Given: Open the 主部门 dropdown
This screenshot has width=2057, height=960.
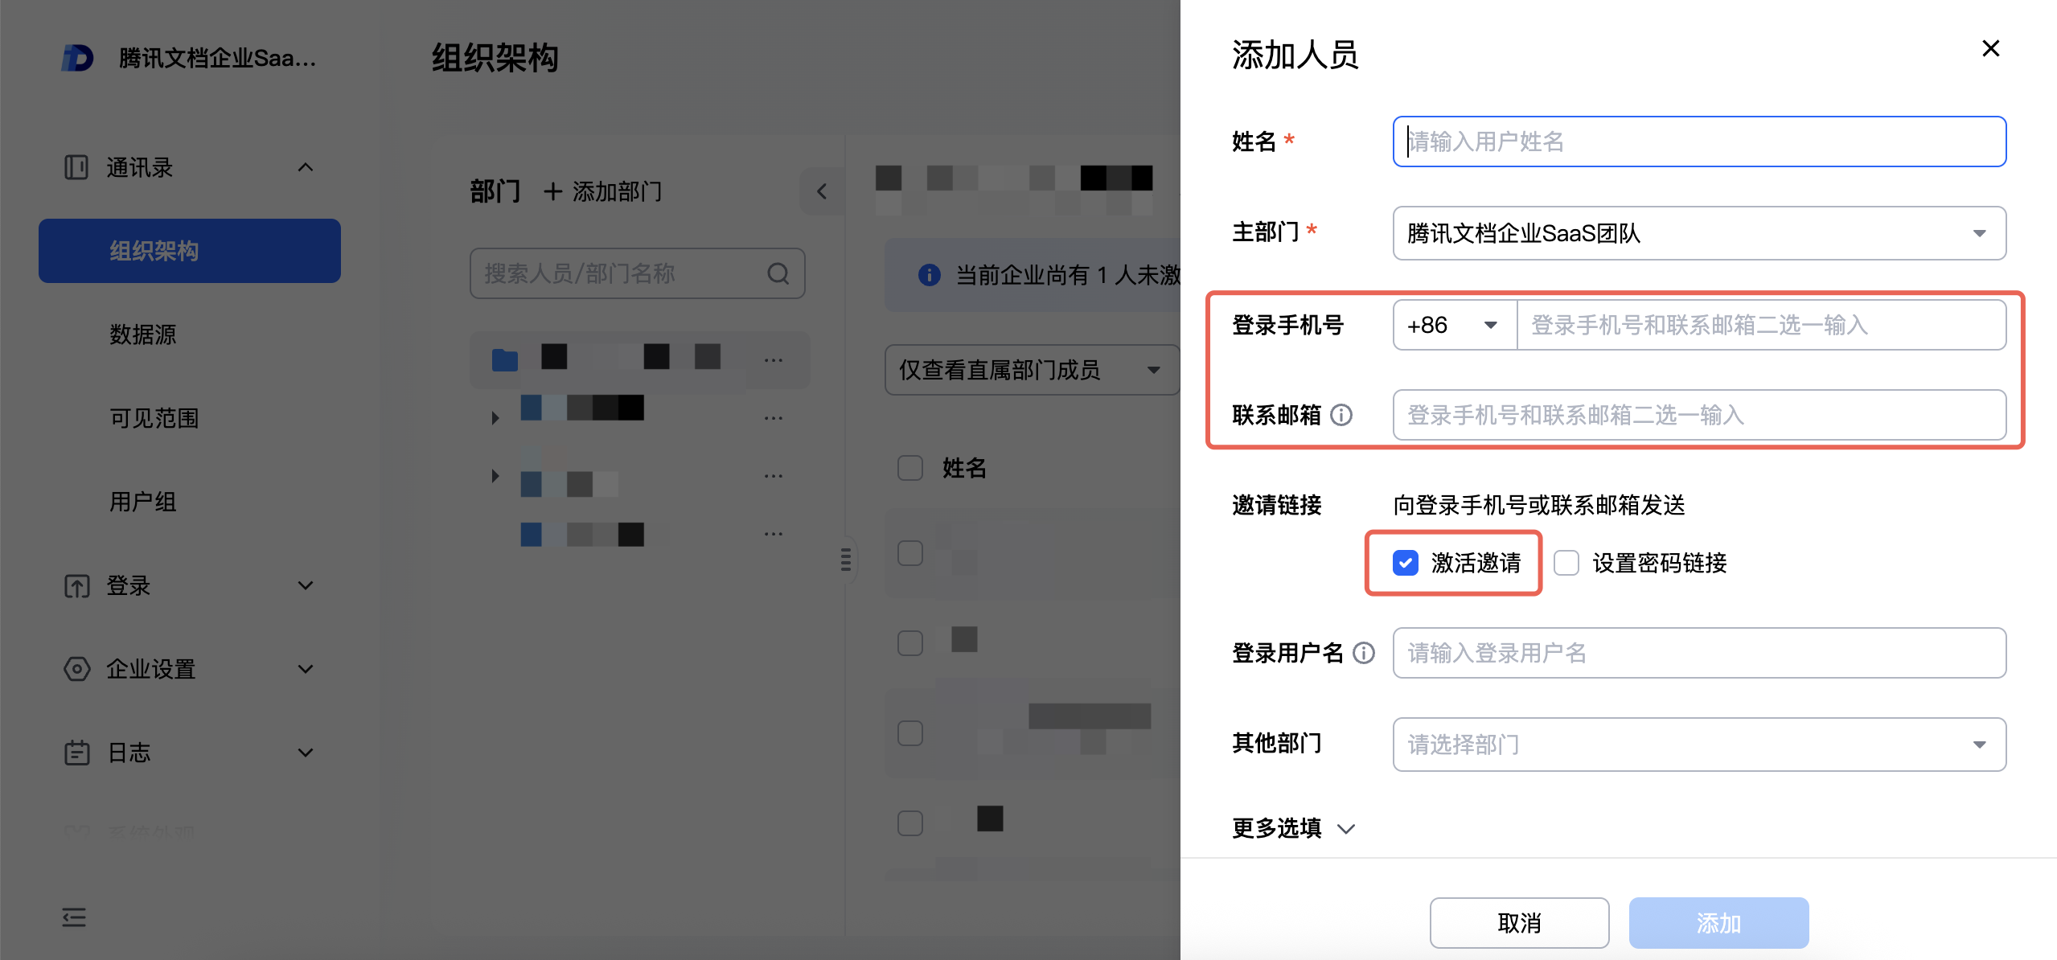Looking at the screenshot, I should (1698, 233).
